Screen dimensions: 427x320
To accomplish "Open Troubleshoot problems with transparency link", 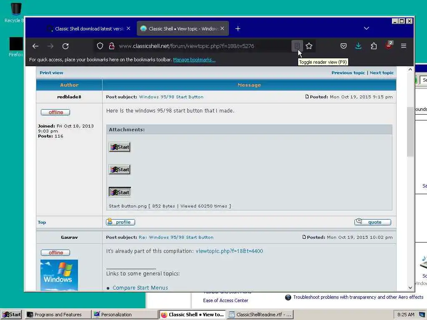I will [358, 297].
